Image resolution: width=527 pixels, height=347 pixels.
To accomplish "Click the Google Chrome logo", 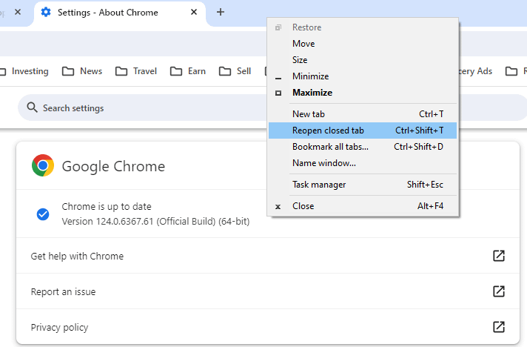I will tap(43, 165).
